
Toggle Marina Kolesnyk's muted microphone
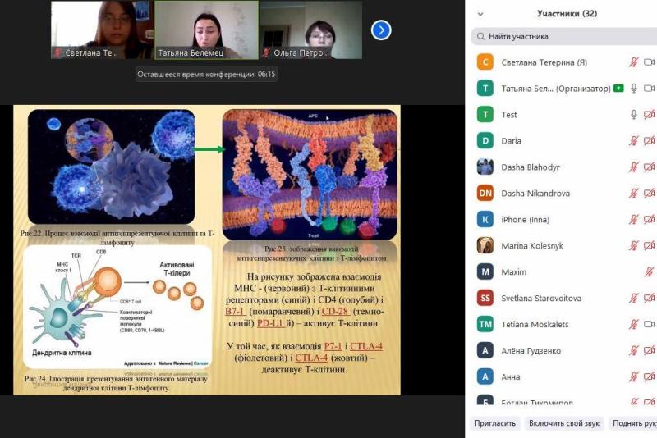(x=633, y=245)
